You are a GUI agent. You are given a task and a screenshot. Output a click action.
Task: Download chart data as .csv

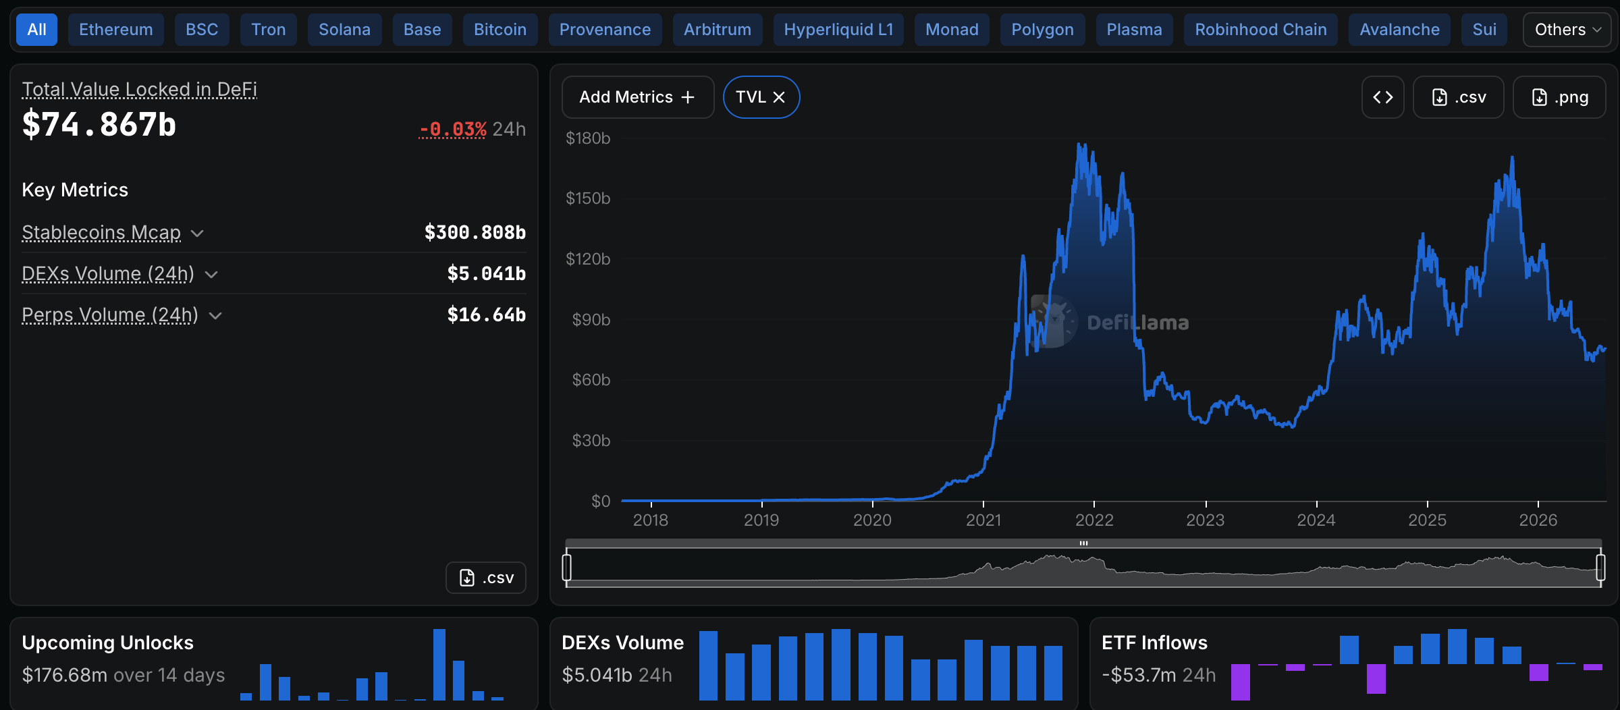coord(1458,97)
